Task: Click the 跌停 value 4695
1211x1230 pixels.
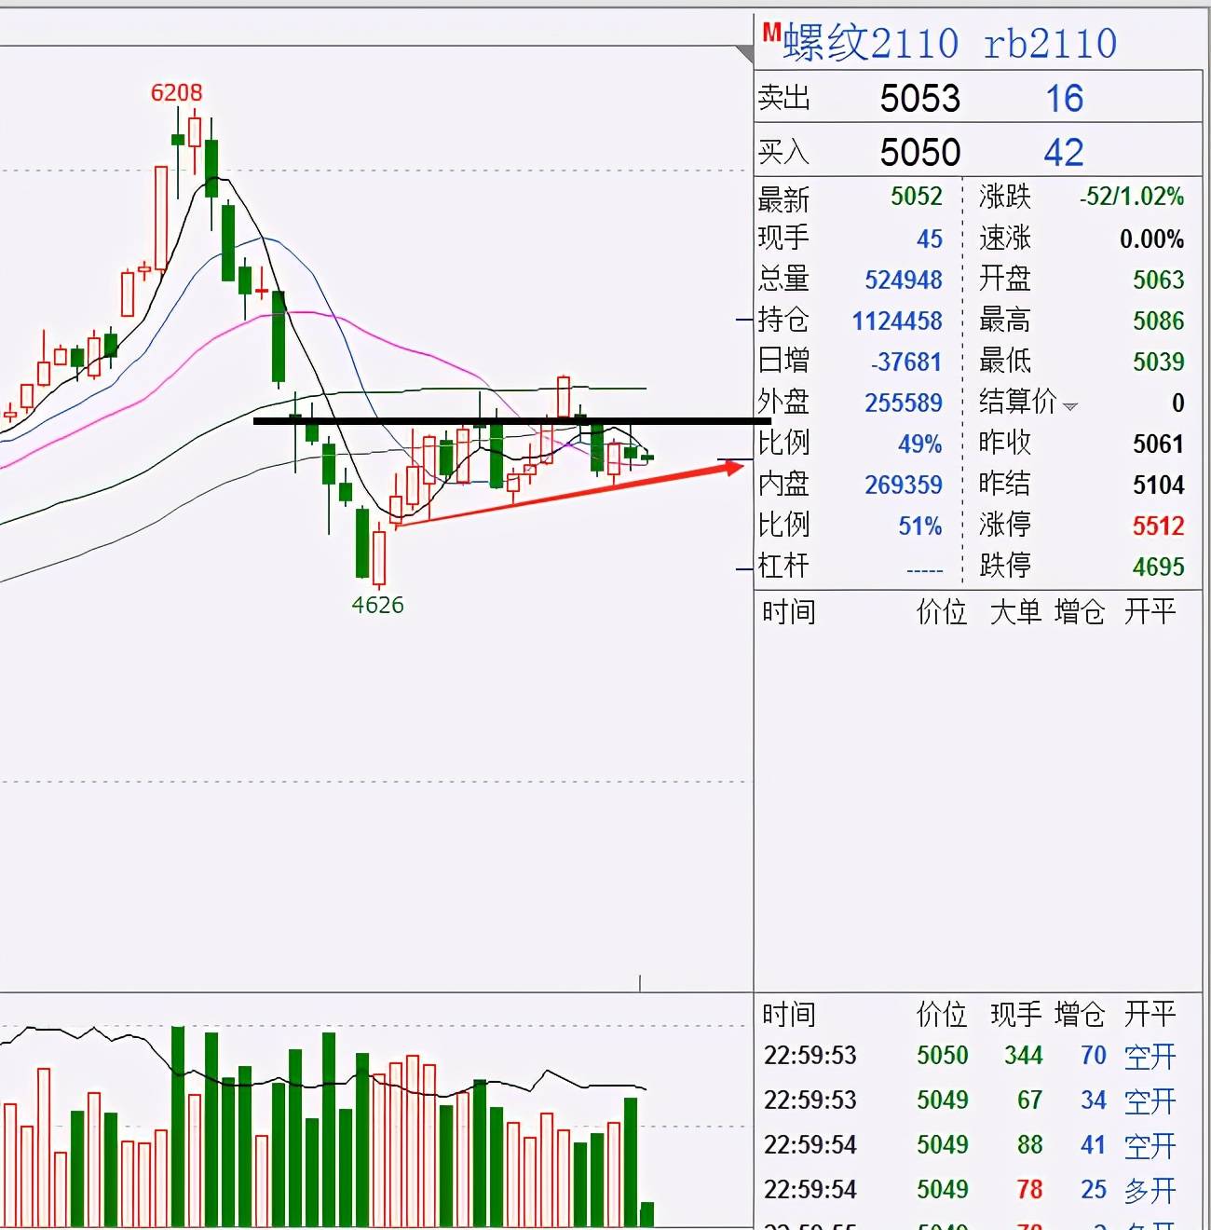Action: coord(1158,567)
